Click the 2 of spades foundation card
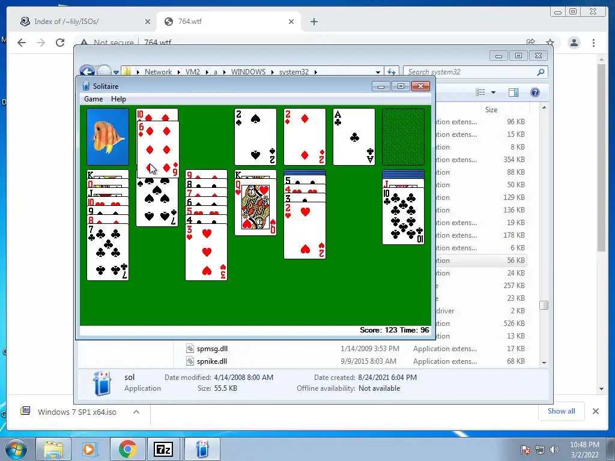The width and height of the screenshot is (615, 461). point(255,137)
